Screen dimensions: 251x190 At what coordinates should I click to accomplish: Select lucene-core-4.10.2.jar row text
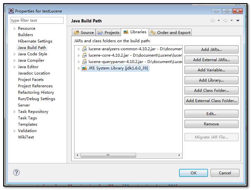108,55
